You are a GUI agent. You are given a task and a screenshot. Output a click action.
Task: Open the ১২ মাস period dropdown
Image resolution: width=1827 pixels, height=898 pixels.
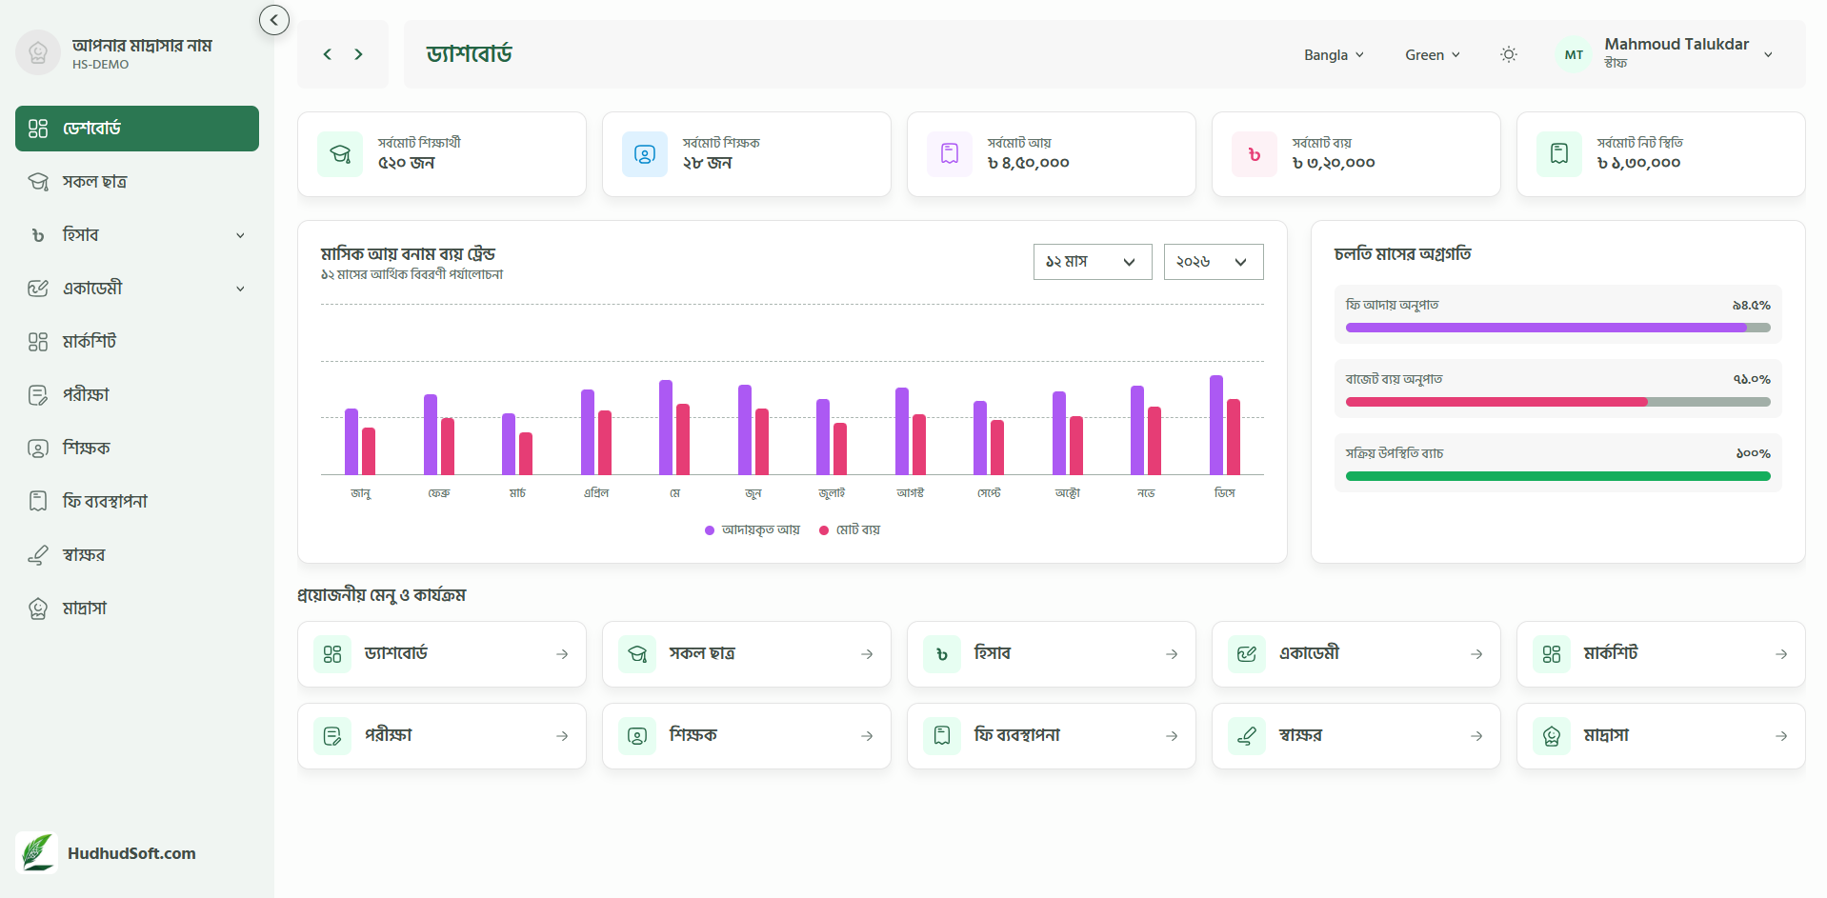point(1093,262)
